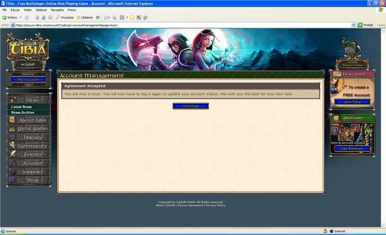386x235 pixels.
Task: Click the edit page icon
Action: click(122, 17)
